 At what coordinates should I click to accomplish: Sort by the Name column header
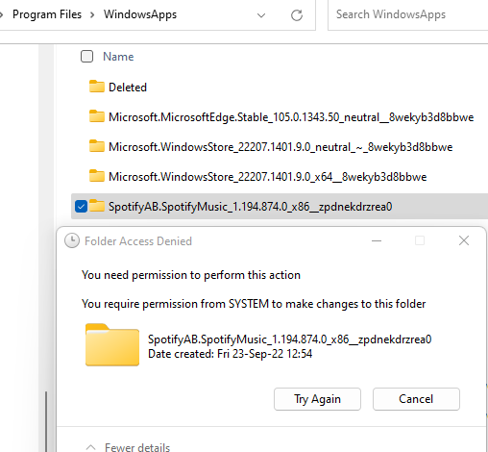coord(118,57)
